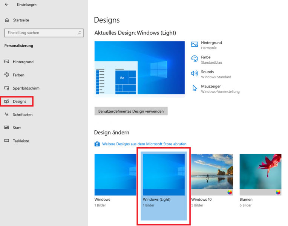Click Benutzerdefiniertes Design verwenden button

131,111
